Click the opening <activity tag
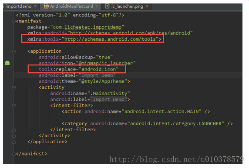This screenshot has width=249, height=168. pos(52,87)
